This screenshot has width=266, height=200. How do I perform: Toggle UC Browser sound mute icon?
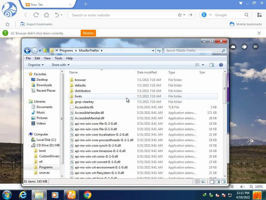coord(242,186)
